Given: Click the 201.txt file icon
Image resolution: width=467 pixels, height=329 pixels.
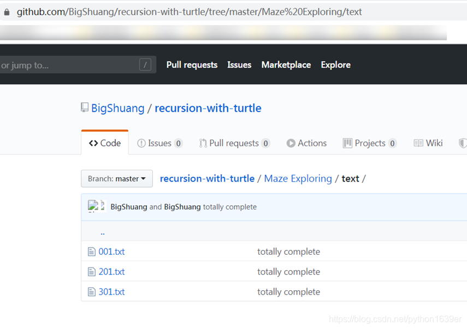Looking at the screenshot, I should (x=92, y=272).
